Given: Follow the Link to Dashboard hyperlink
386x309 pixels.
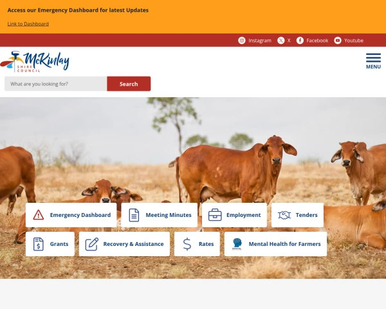Looking at the screenshot, I should click(x=28, y=24).
